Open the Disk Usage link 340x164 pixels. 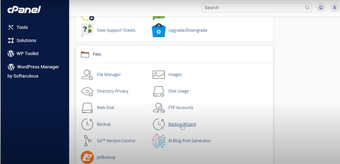click(179, 91)
